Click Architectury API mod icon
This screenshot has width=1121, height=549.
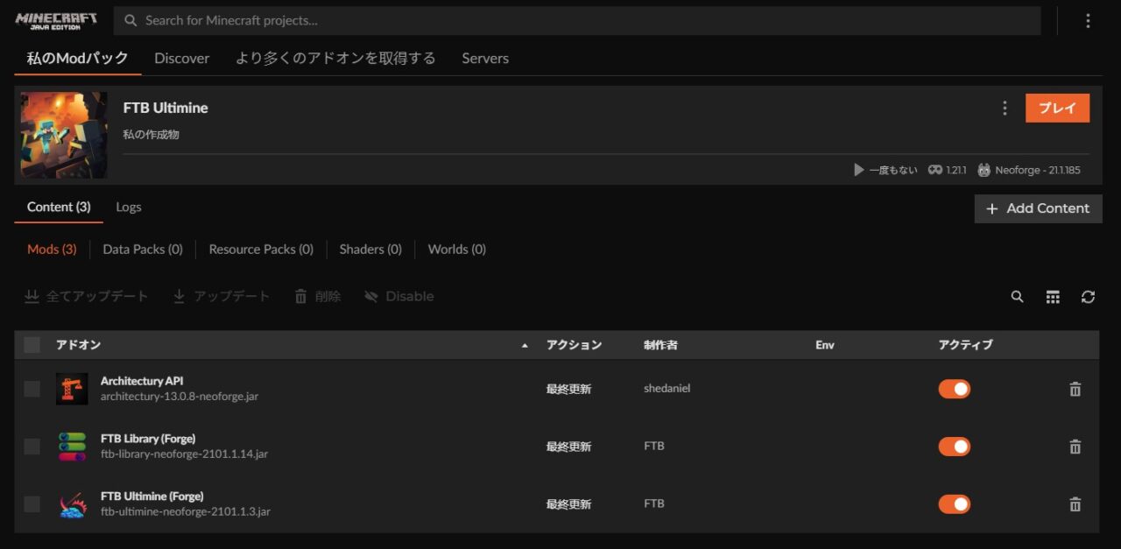(x=72, y=389)
